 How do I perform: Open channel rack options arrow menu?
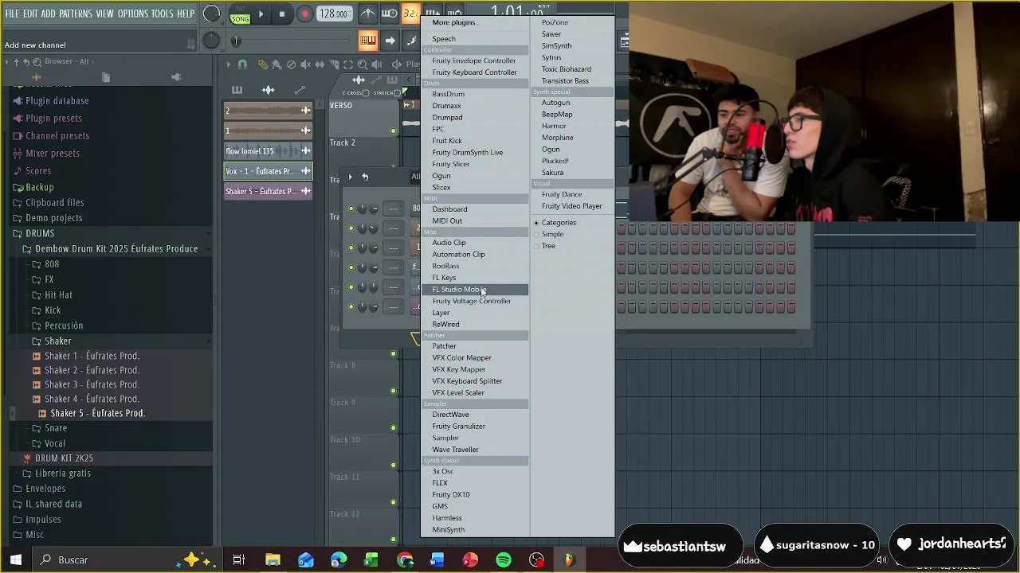[x=350, y=177]
